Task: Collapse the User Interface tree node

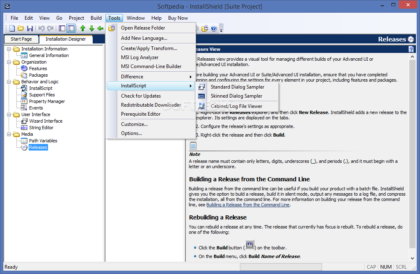Action: (9, 114)
